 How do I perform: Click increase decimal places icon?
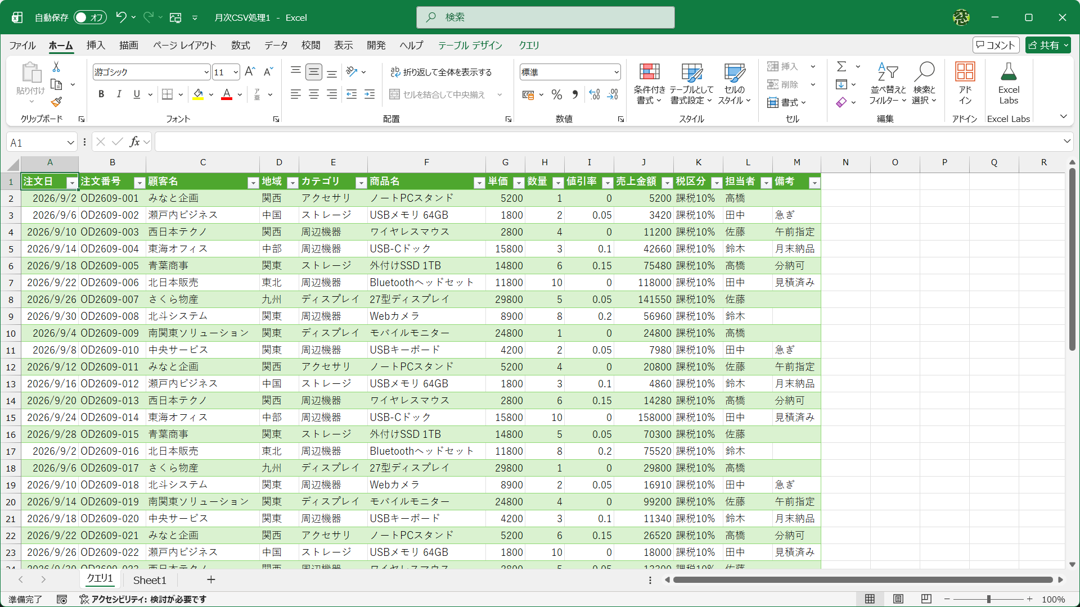595,94
